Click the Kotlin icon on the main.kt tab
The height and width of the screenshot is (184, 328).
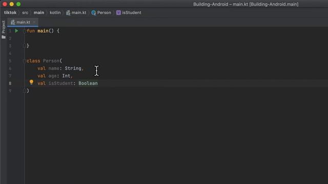tap(13, 22)
